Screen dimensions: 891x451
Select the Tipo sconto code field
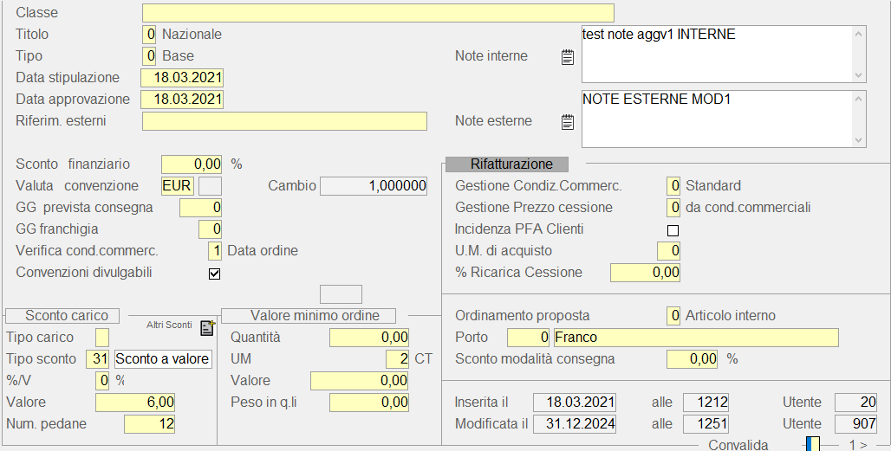coord(97,359)
